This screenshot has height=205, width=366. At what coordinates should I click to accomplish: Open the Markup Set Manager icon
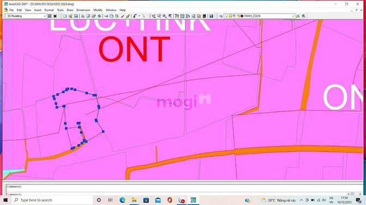click(199, 16)
